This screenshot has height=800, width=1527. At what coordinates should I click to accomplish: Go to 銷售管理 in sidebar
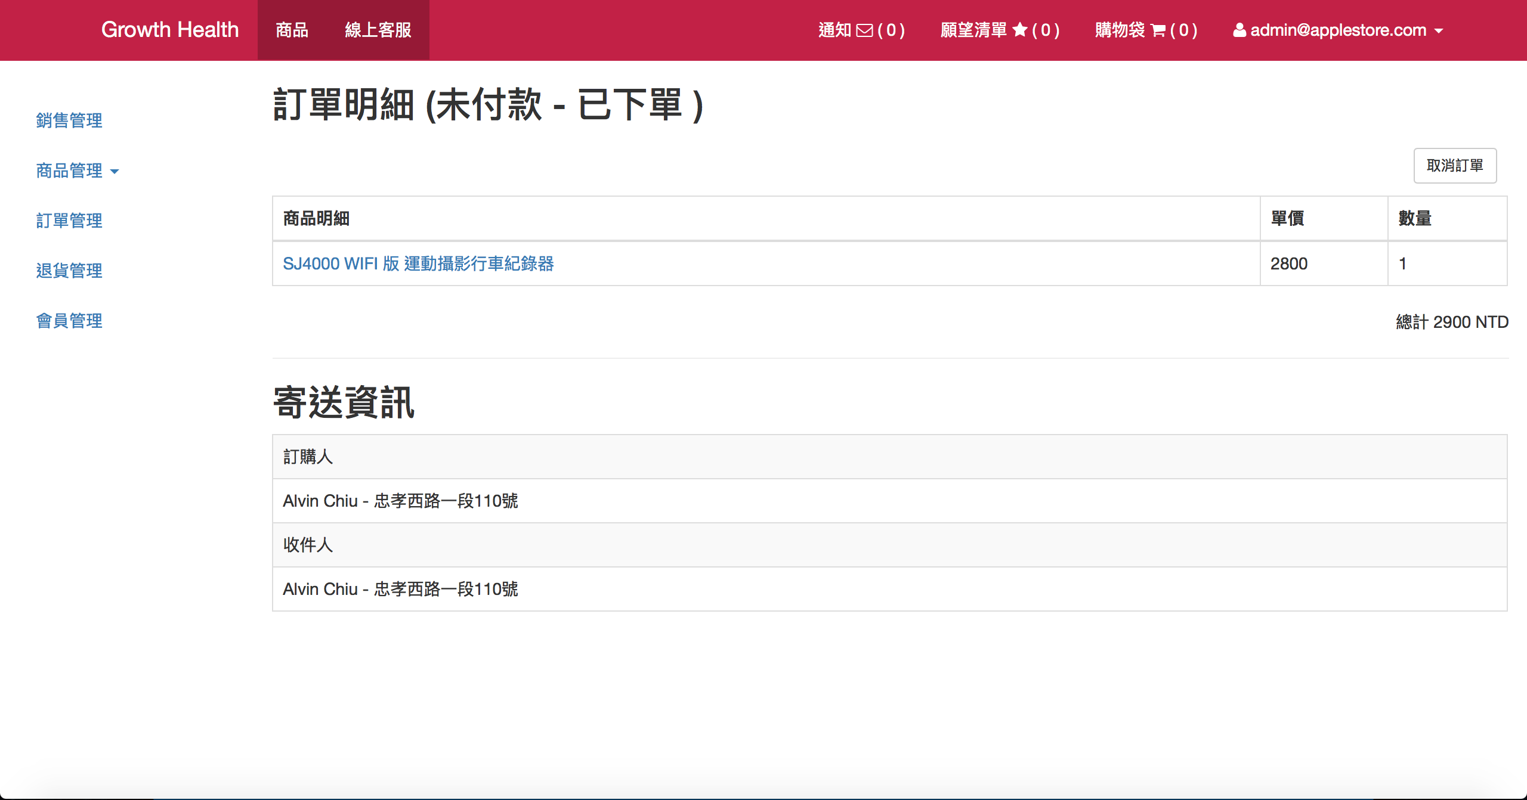69,120
